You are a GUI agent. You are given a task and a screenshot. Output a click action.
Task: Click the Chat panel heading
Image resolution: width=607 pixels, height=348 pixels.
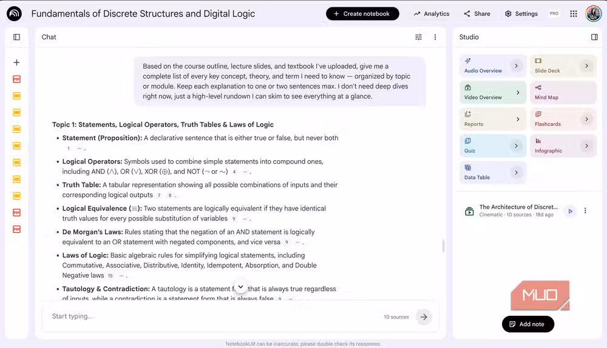[49, 37]
